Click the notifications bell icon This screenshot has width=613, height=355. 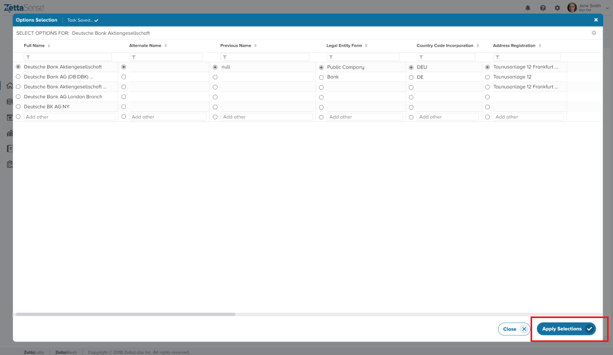coord(528,8)
